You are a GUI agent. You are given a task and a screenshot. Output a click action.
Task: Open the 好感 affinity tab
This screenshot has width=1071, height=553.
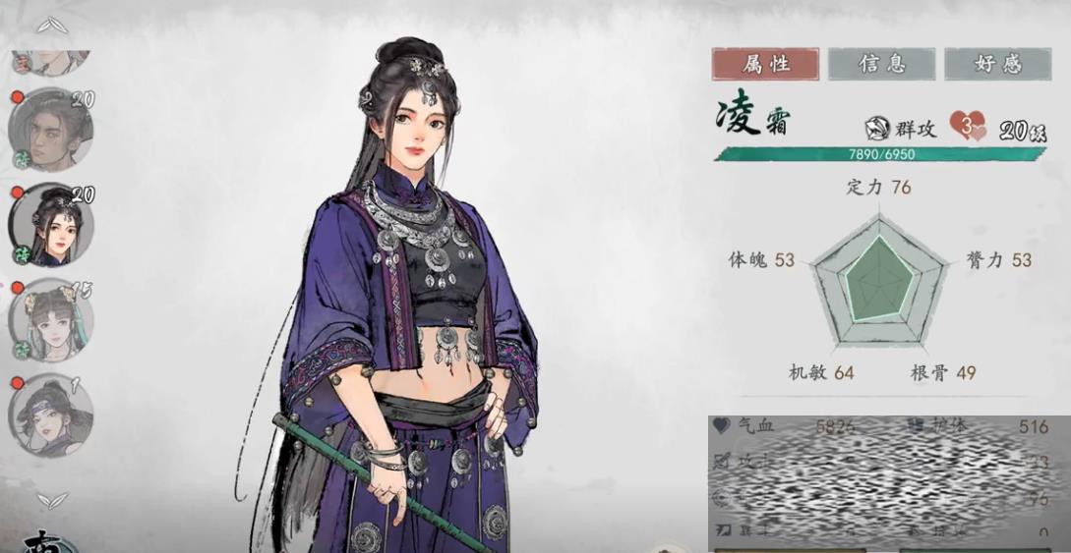click(x=997, y=64)
